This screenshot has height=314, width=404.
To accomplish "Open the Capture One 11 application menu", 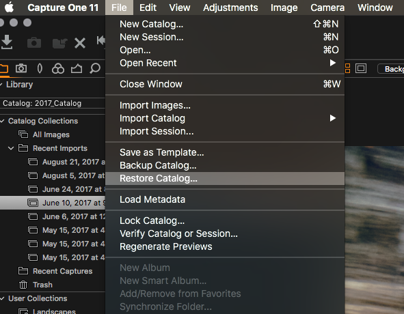I will (x=63, y=8).
